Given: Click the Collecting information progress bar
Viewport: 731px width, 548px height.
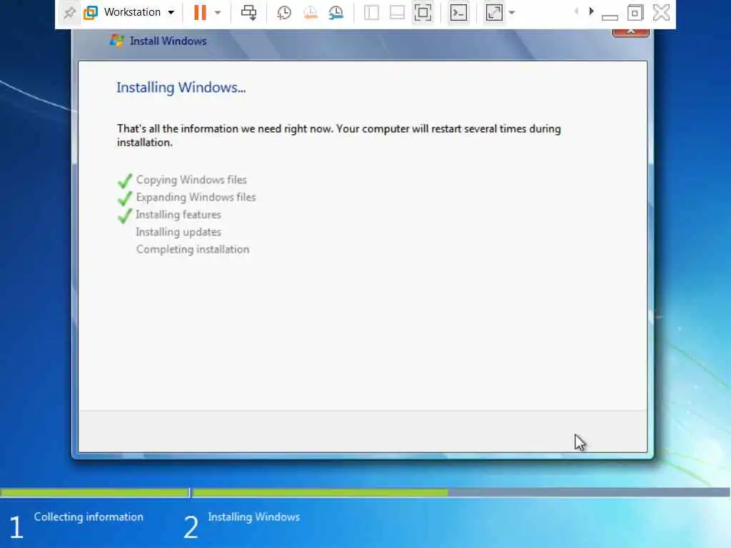Looking at the screenshot, I should [x=94, y=492].
